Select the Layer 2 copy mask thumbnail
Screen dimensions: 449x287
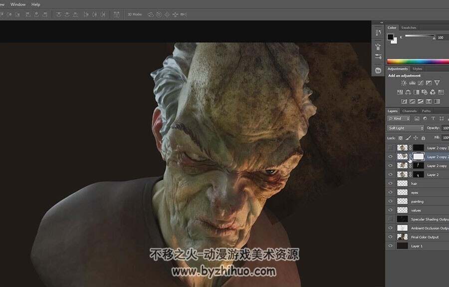coord(419,166)
